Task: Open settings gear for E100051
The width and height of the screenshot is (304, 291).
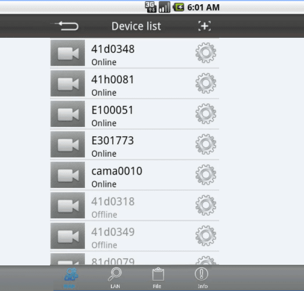Action: pos(206,113)
